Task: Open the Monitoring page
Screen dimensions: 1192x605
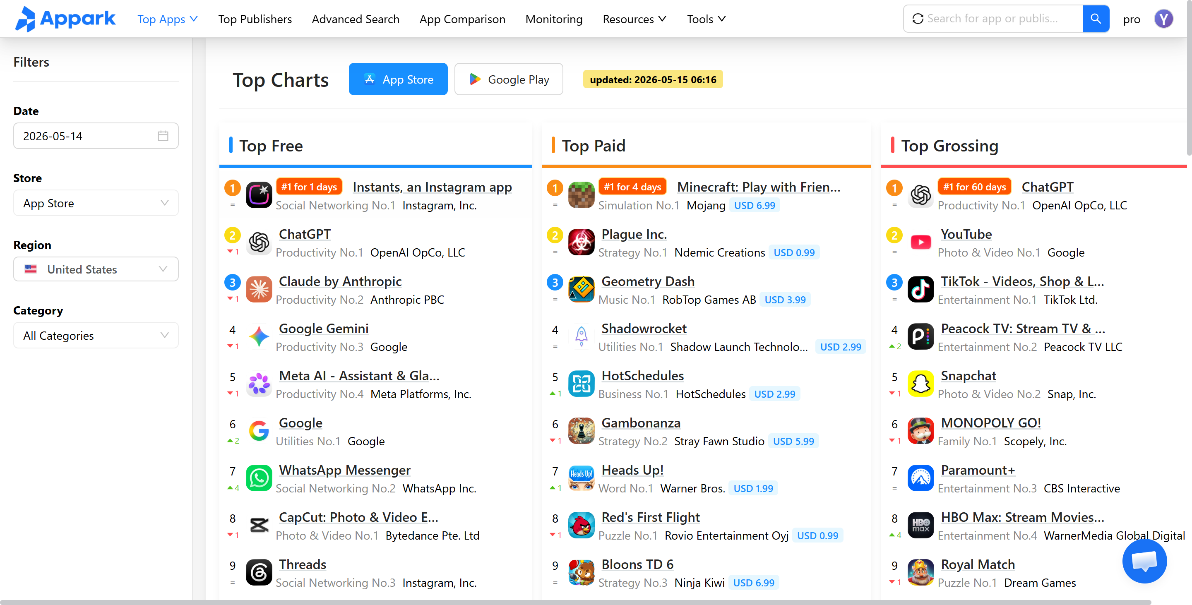Action: pyautogui.click(x=554, y=19)
